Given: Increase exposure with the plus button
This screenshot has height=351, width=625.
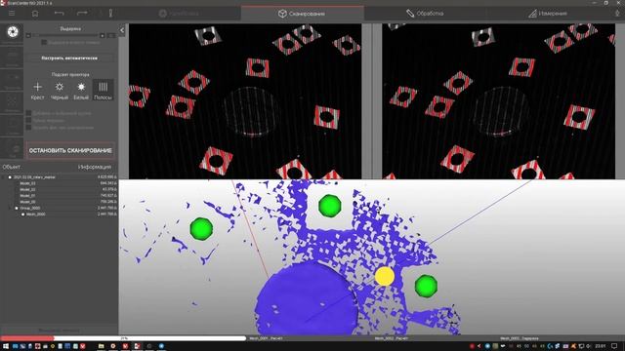Looking at the screenshot, I should pos(103,36).
